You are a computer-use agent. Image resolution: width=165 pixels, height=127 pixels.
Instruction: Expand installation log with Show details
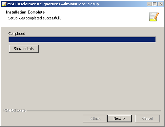[x=24, y=49]
